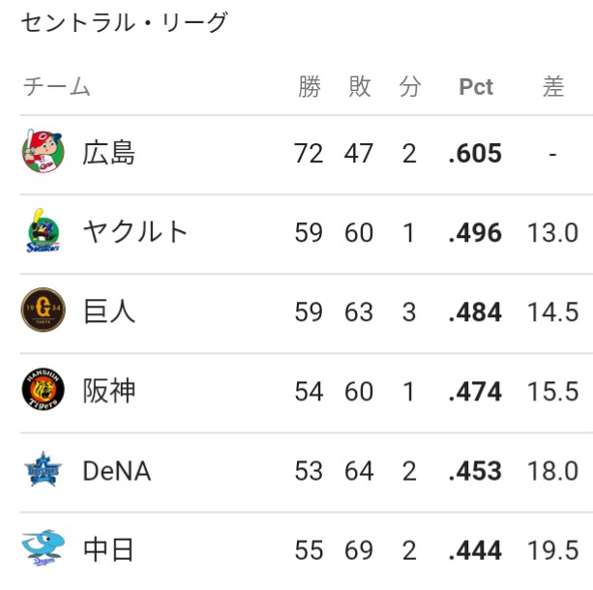The image size is (593, 590).
Task: Click the セントラル・リーグ heading
Action: (125, 22)
